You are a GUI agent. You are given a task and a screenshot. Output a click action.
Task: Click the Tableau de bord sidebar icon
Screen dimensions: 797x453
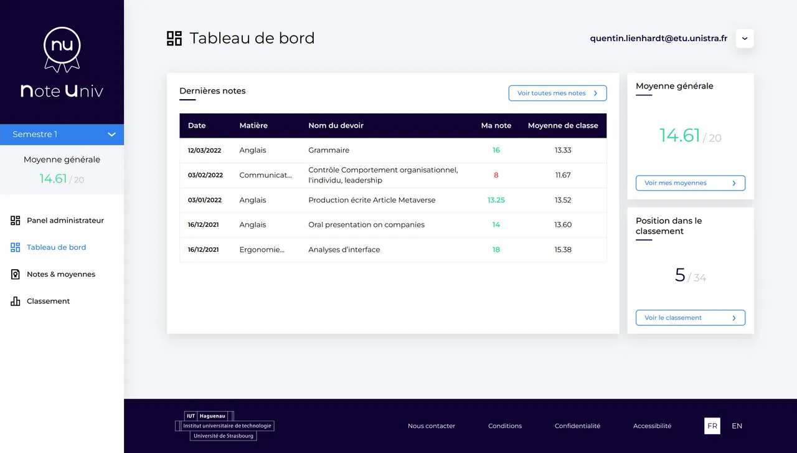tap(16, 247)
